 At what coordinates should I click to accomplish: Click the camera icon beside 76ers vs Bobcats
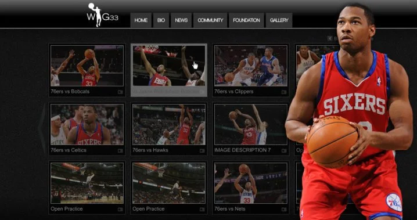pos(120,92)
